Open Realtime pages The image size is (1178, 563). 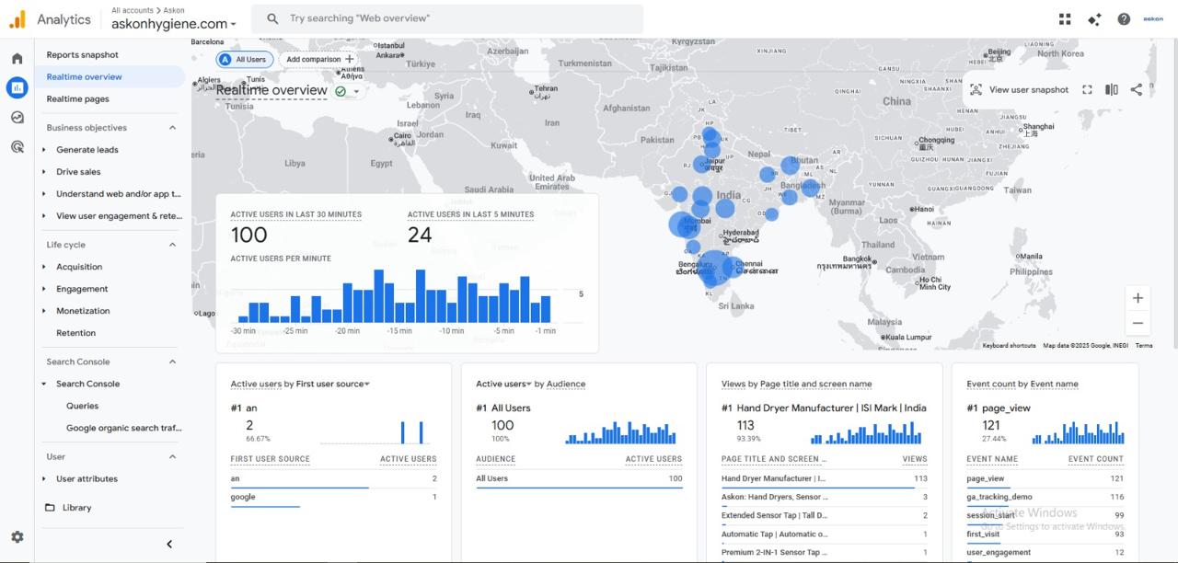coord(77,98)
